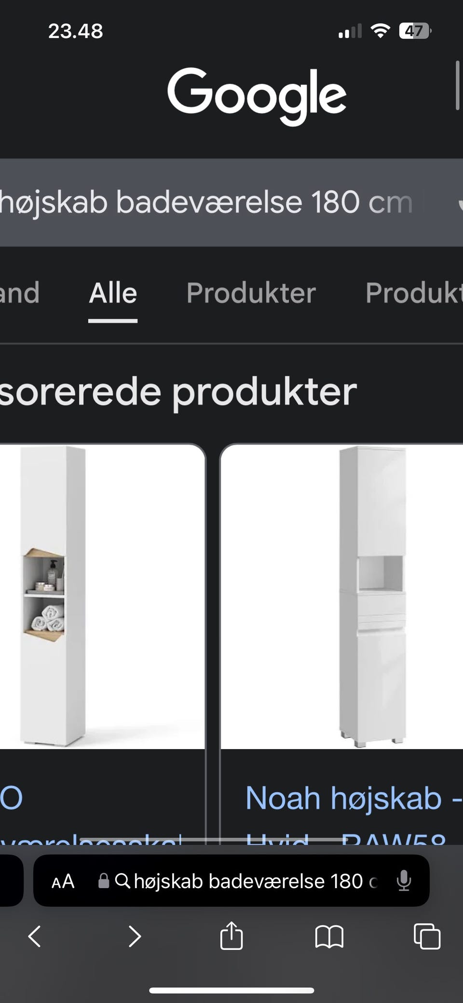The height and width of the screenshot is (1003, 463).
Task: Tap the Safari forward arrow
Action: 135,936
